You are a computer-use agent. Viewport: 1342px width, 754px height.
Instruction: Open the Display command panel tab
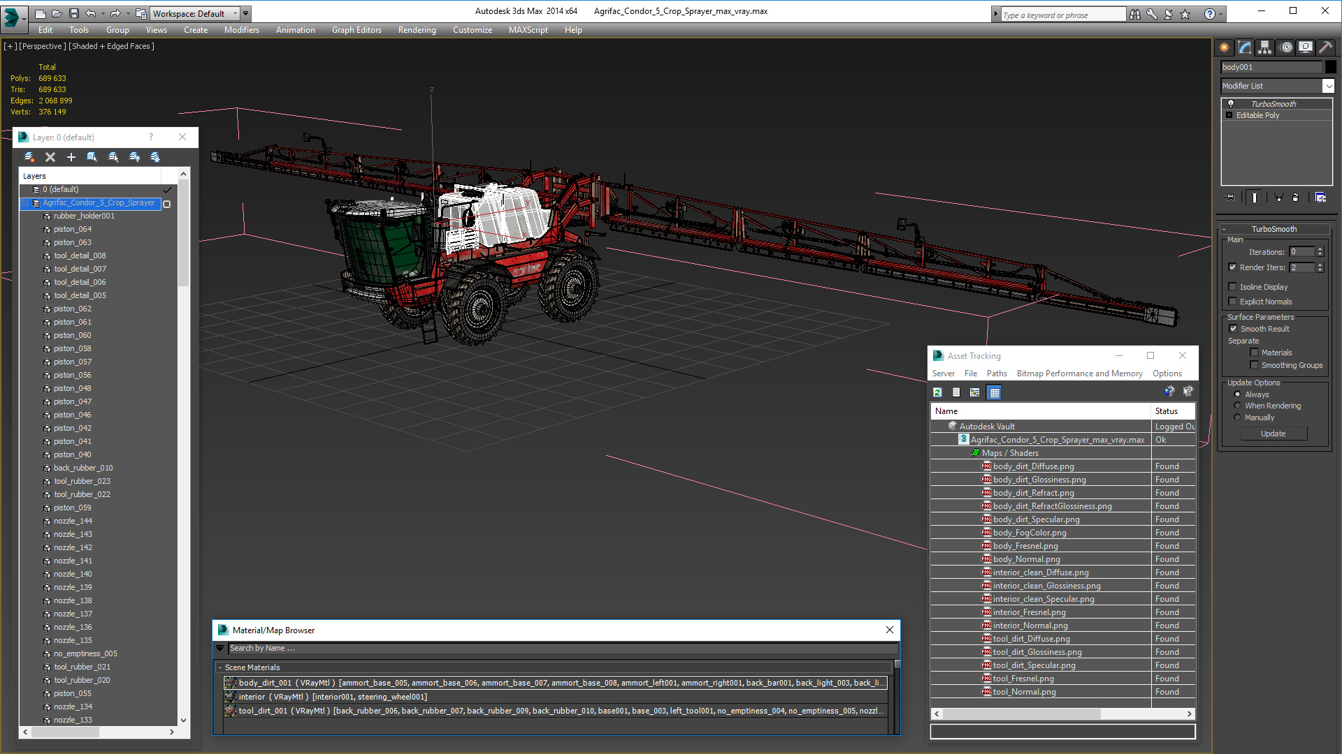(1306, 47)
